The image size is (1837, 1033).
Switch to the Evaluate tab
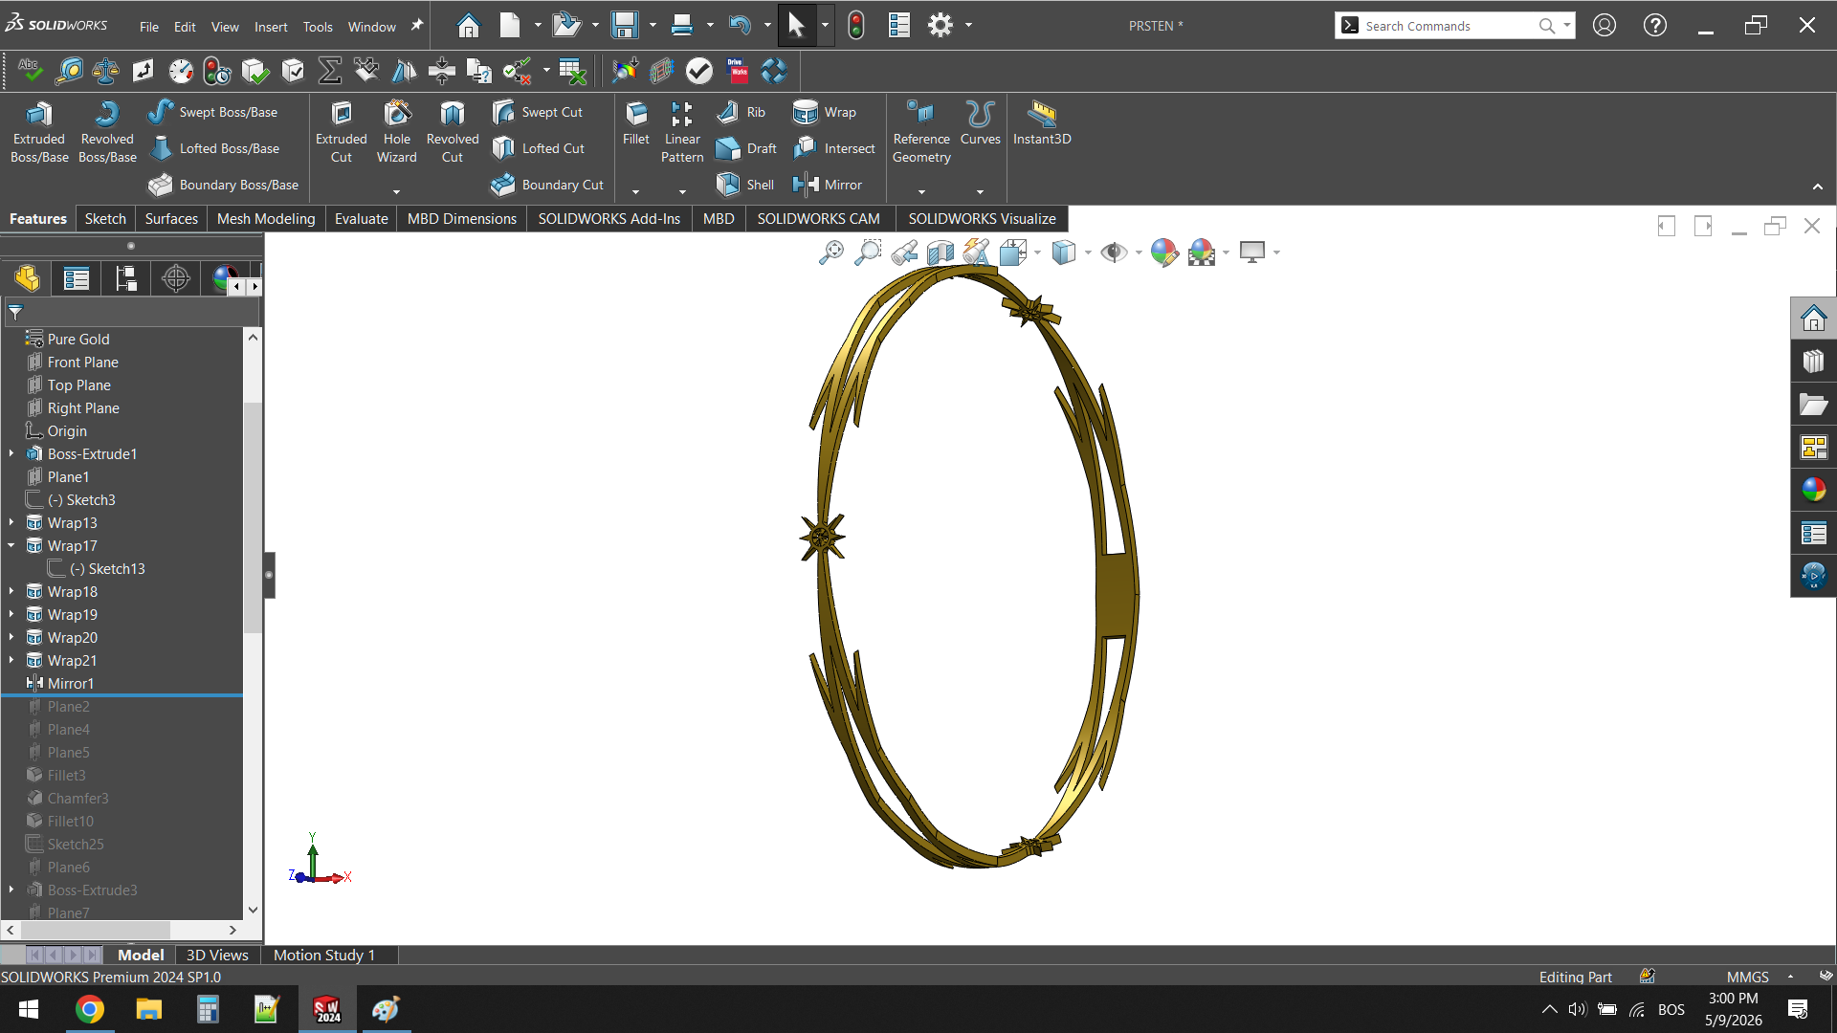pos(362,218)
